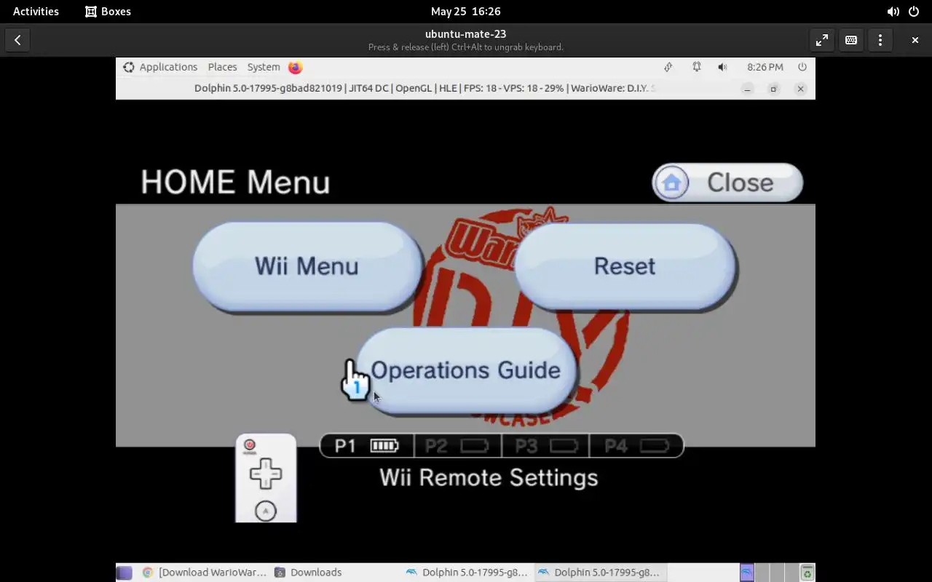Image resolution: width=932 pixels, height=582 pixels.
Task: Click the GNOME top bar volume icon
Action: 893,12
